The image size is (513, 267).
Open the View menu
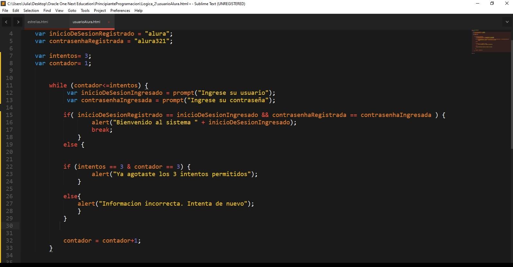(x=59, y=11)
